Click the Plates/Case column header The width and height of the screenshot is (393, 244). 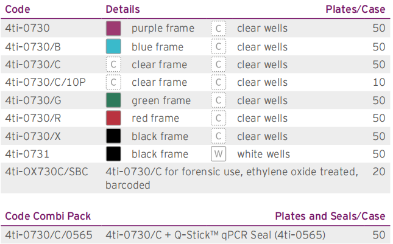click(355, 9)
